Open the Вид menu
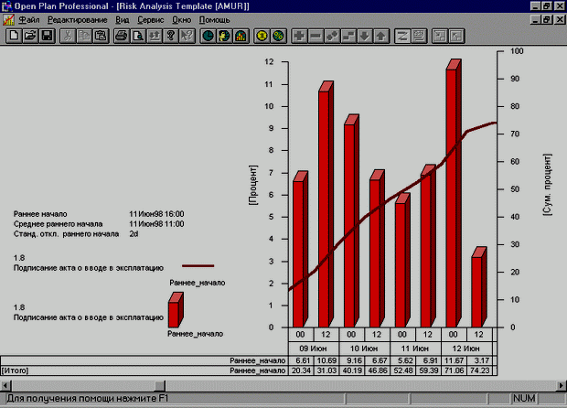The width and height of the screenshot is (567, 408). [x=123, y=20]
